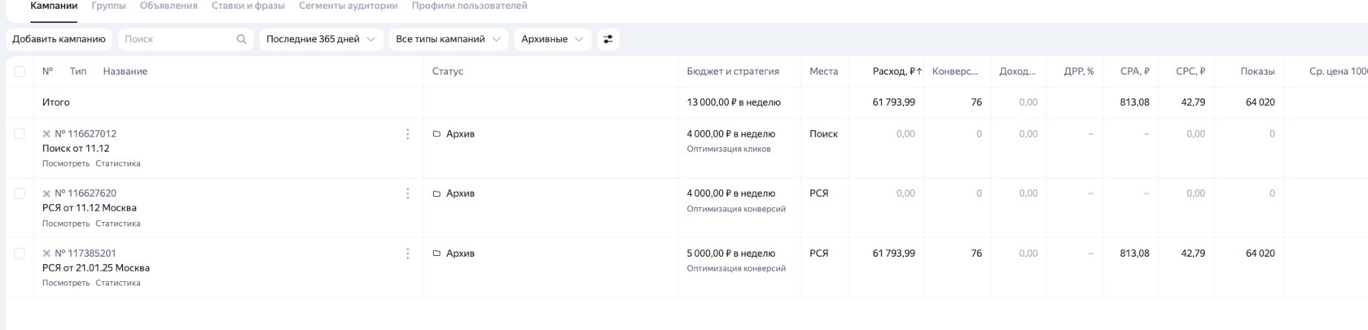This screenshot has height=330, width=1368.
Task: Click the filter settings sliders icon
Action: [x=607, y=39]
